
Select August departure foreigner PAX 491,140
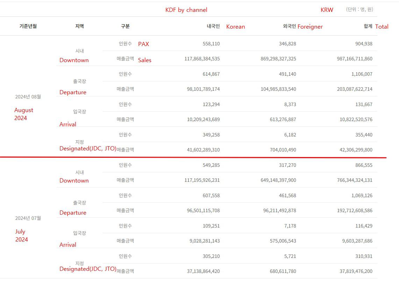tap(287, 74)
